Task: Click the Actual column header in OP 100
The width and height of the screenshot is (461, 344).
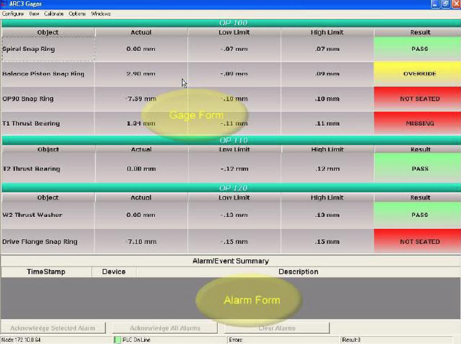Action: (141, 32)
